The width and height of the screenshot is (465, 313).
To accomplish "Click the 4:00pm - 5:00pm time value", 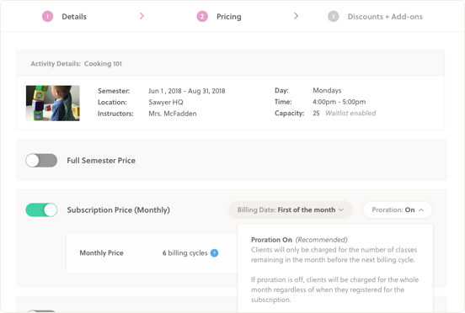I will click(339, 102).
